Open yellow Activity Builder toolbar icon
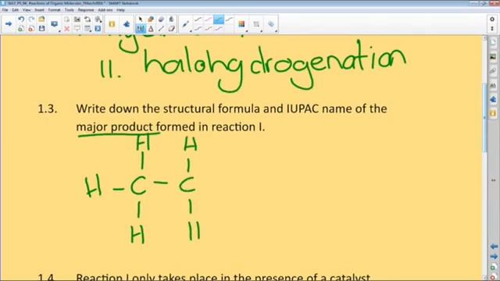500x281 pixels. point(112,24)
